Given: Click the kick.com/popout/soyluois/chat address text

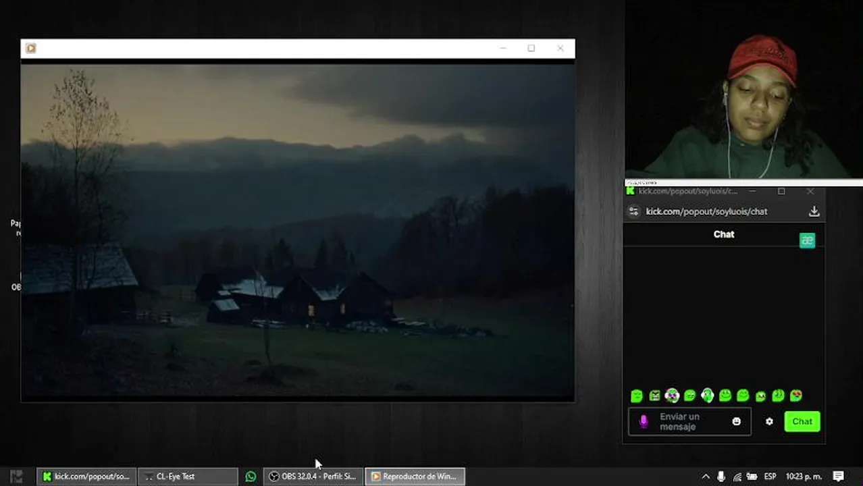Looking at the screenshot, I should (706, 211).
